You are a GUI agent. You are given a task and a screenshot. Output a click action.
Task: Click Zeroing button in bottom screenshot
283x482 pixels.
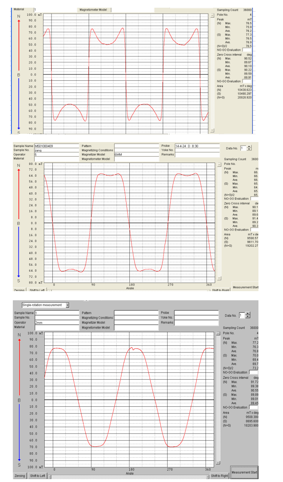click(20, 476)
